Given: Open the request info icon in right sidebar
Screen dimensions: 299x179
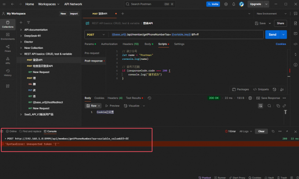Looking at the screenshot, I should tap(295, 65).
